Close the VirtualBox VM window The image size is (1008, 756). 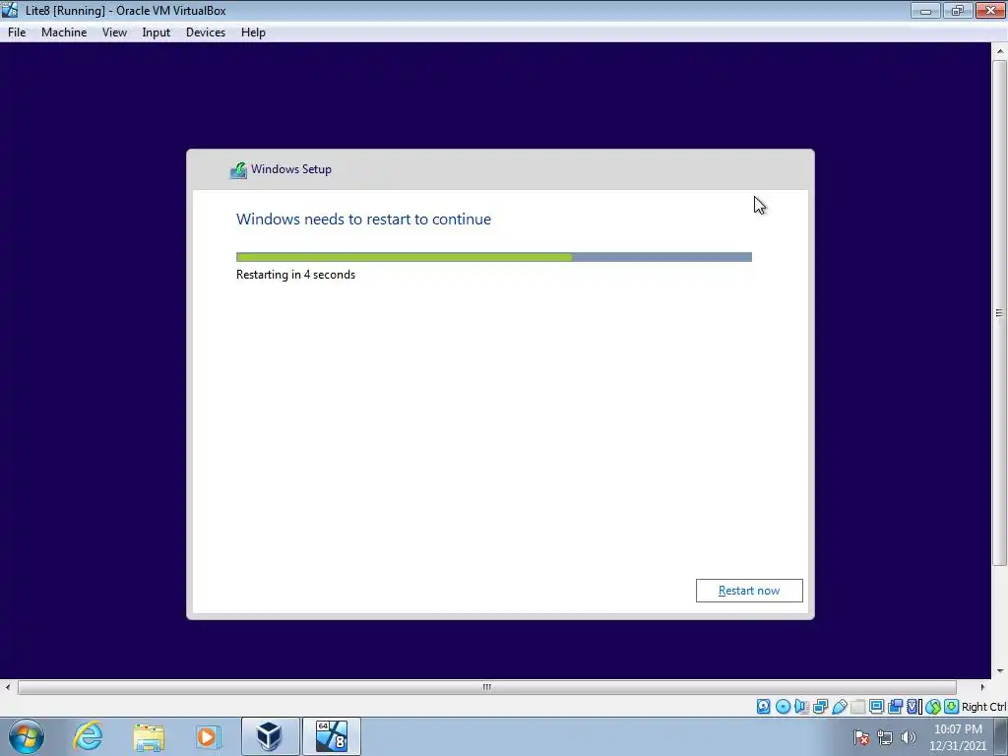pos(990,10)
